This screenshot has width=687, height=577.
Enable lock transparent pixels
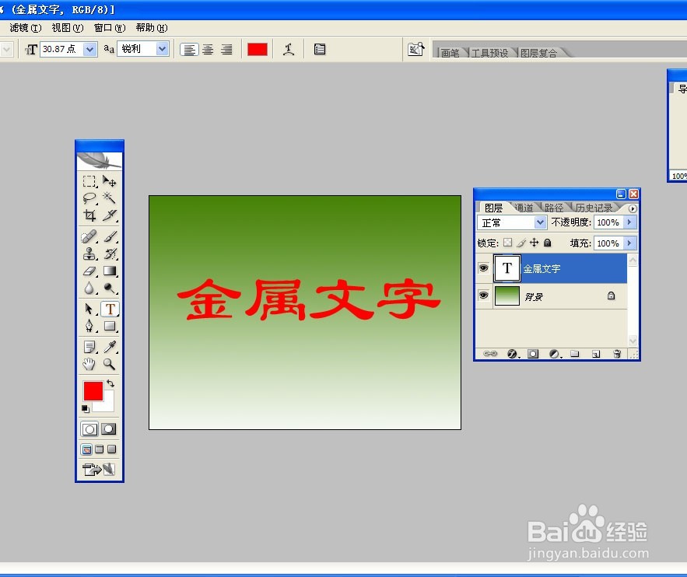pyautogui.click(x=507, y=243)
